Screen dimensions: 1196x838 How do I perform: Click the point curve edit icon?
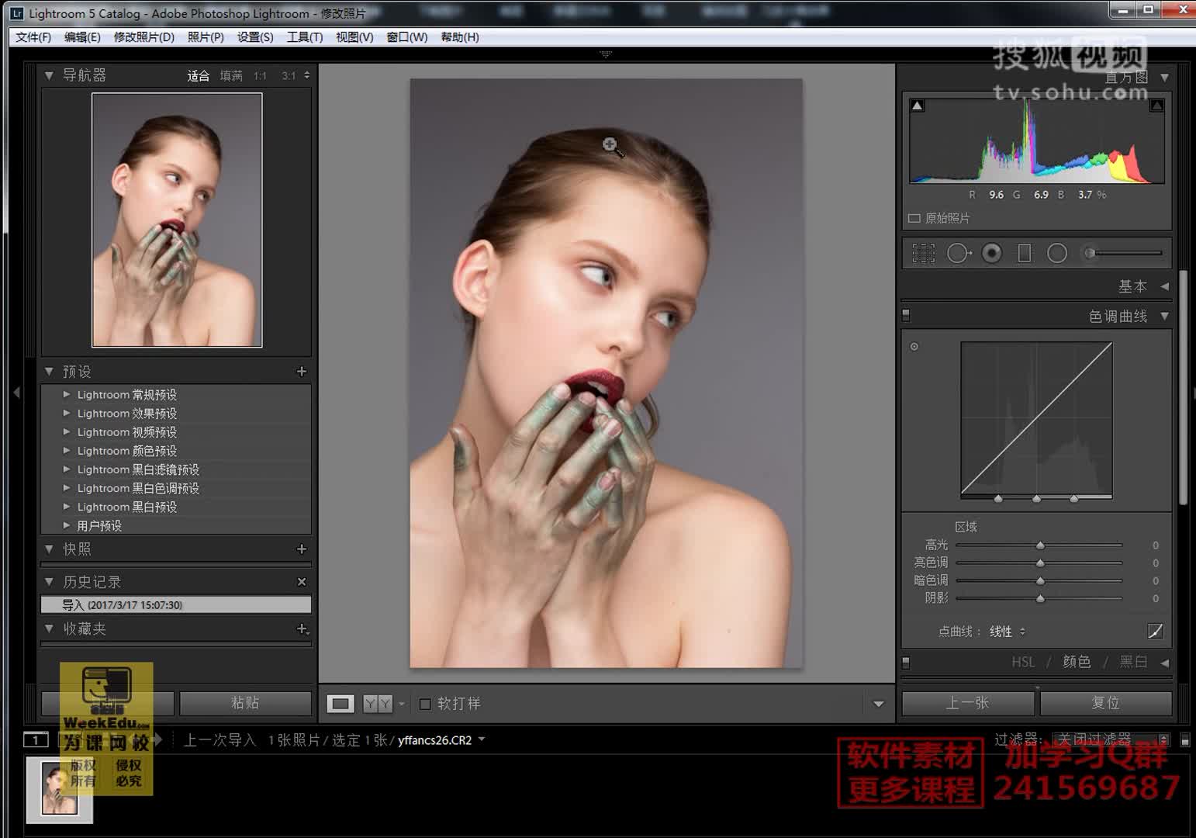click(1155, 632)
